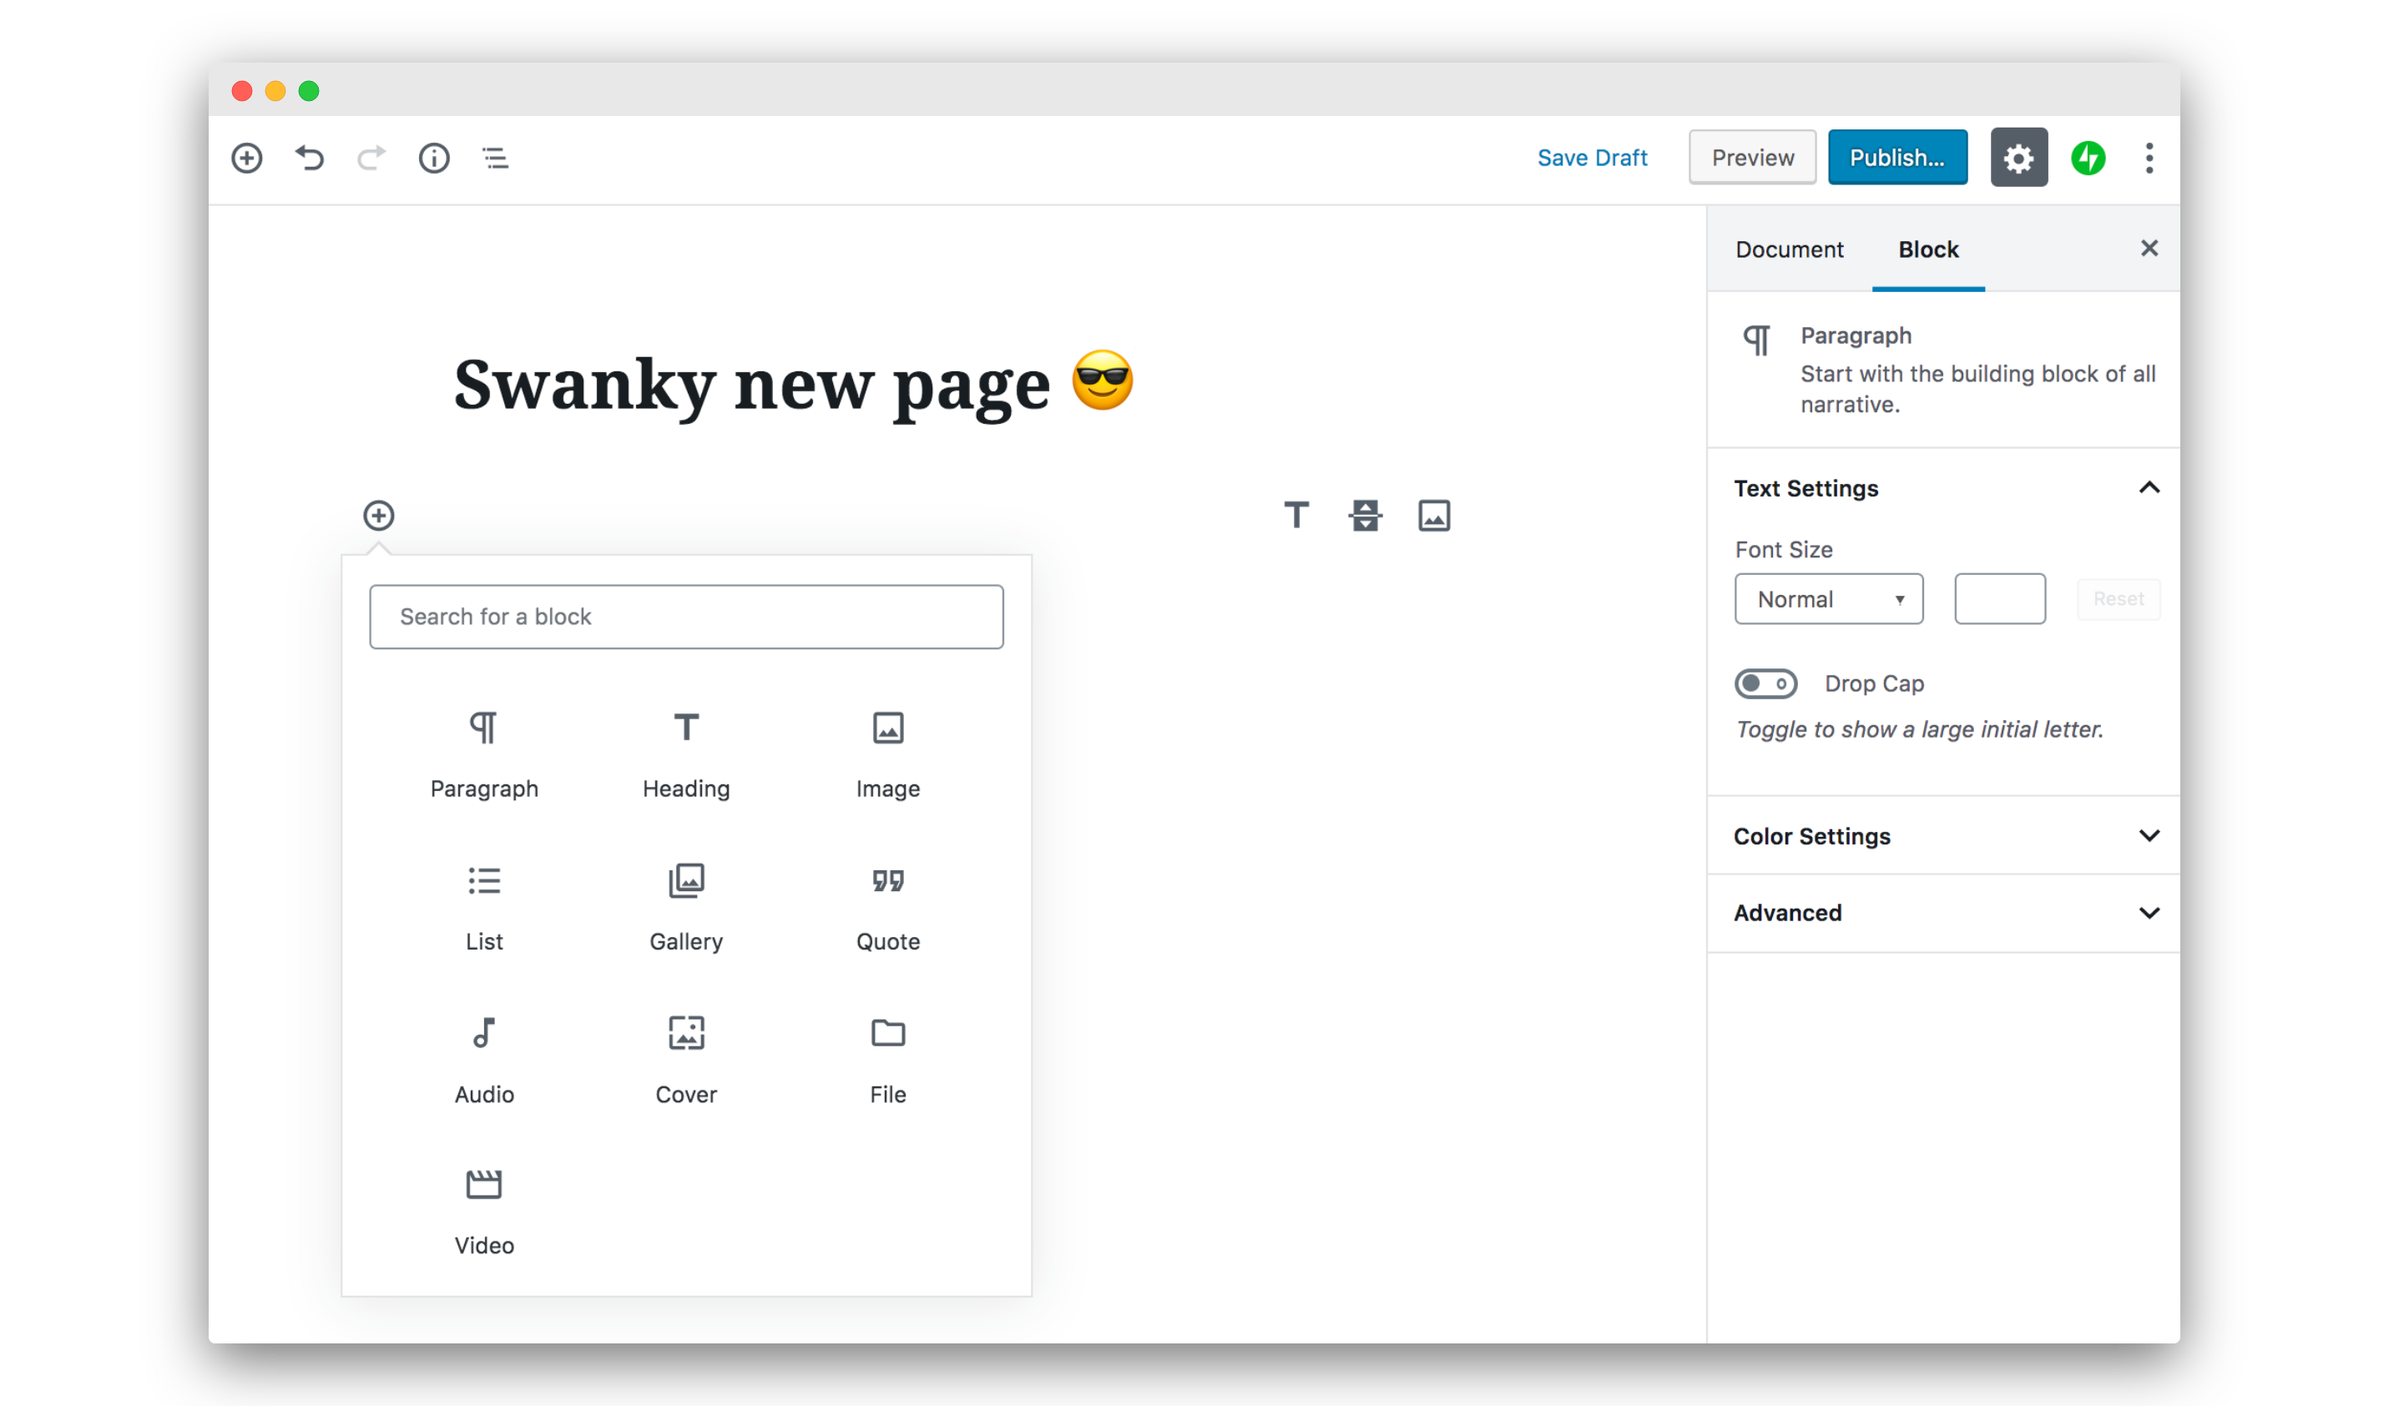Viewport: 2389px width, 1406px height.
Task: Insert image via shortcut icon at right
Action: [1434, 516]
